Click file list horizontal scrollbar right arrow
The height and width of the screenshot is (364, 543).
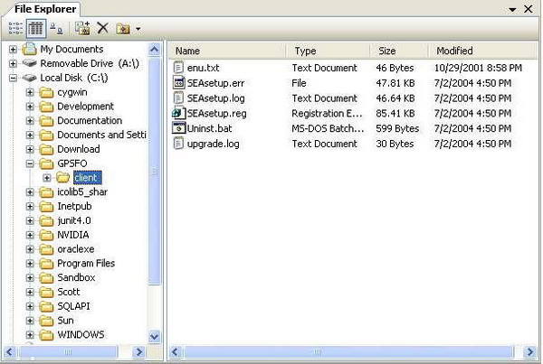click(x=529, y=352)
